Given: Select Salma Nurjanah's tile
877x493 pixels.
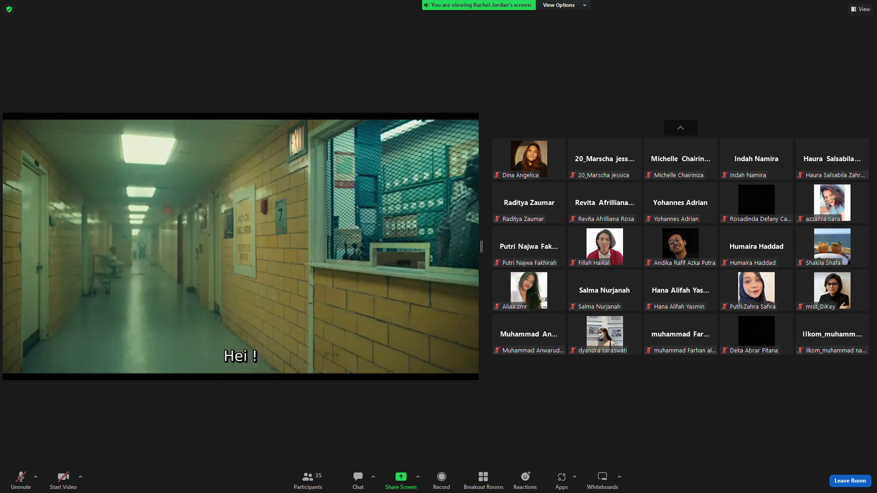Looking at the screenshot, I should [605, 290].
